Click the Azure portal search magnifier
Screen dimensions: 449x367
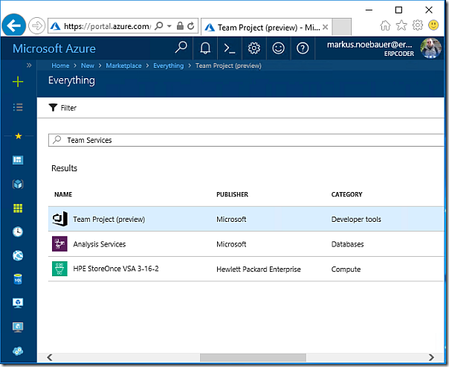(181, 48)
